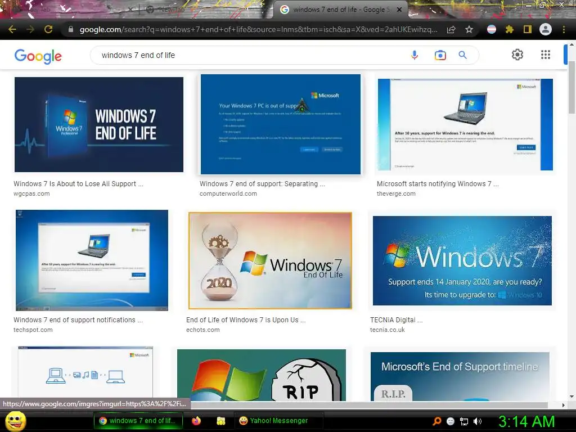Click the wgcpas.com source text
The width and height of the screenshot is (576, 432).
(31, 193)
